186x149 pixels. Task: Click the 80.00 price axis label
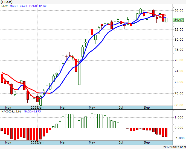pyautogui.click(x=179, y=40)
